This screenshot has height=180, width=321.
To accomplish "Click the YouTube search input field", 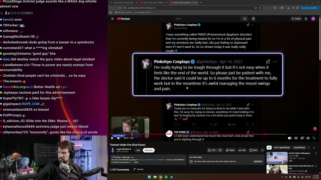I will click(x=207, y=19).
